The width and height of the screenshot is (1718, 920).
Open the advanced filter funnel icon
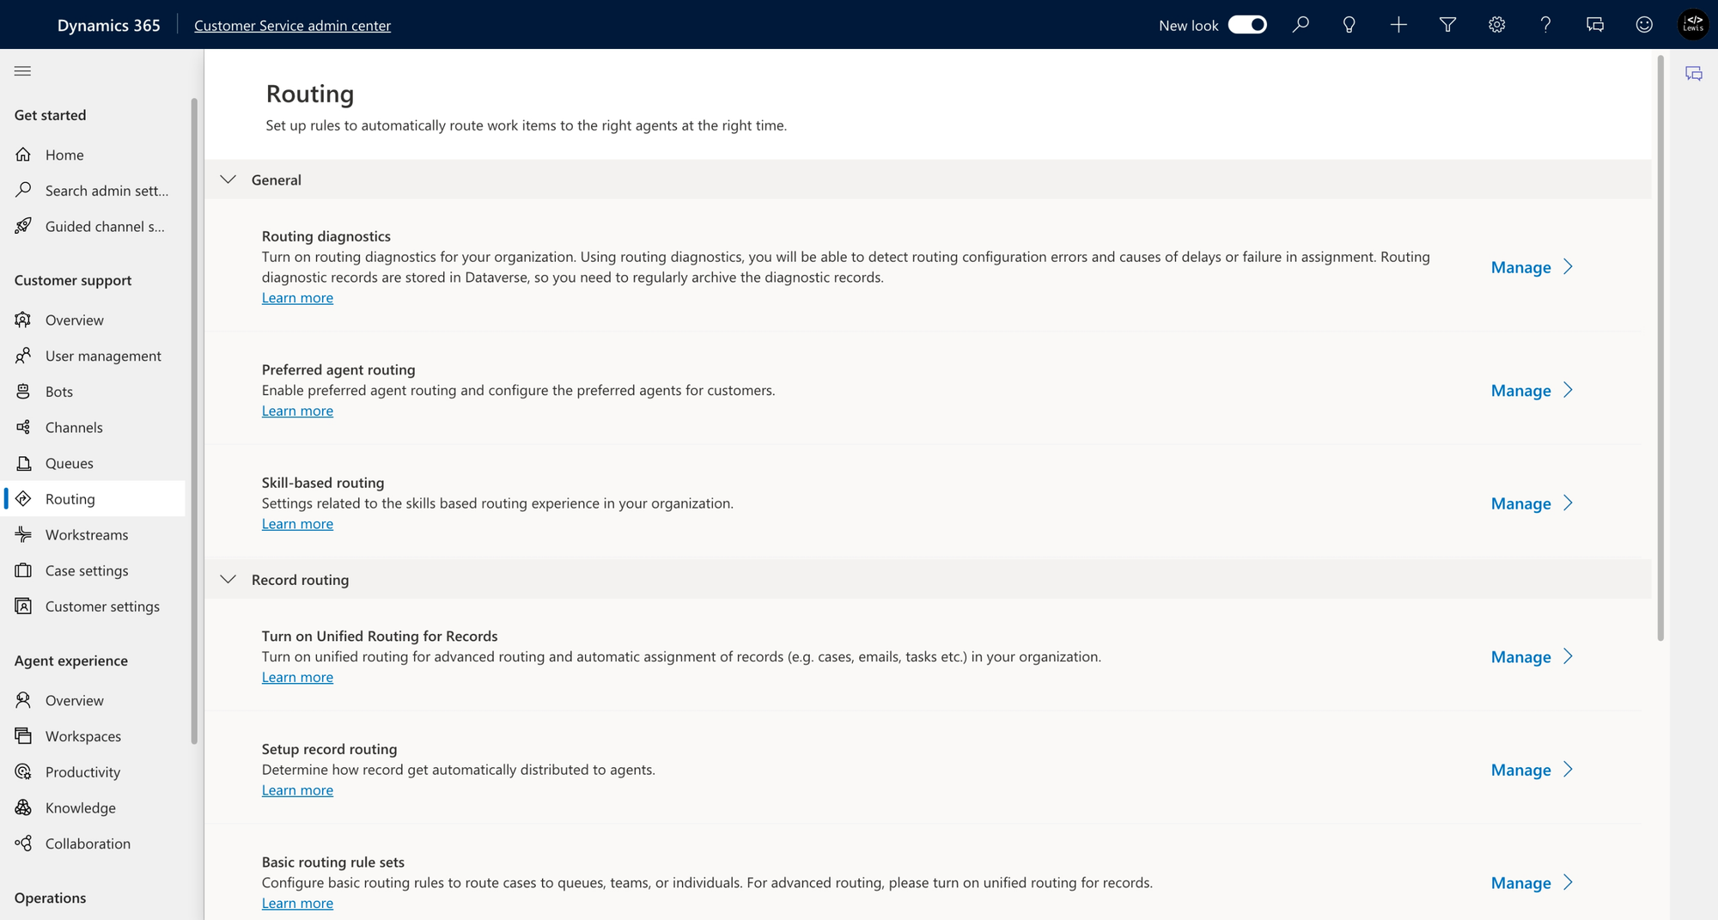pos(1447,25)
